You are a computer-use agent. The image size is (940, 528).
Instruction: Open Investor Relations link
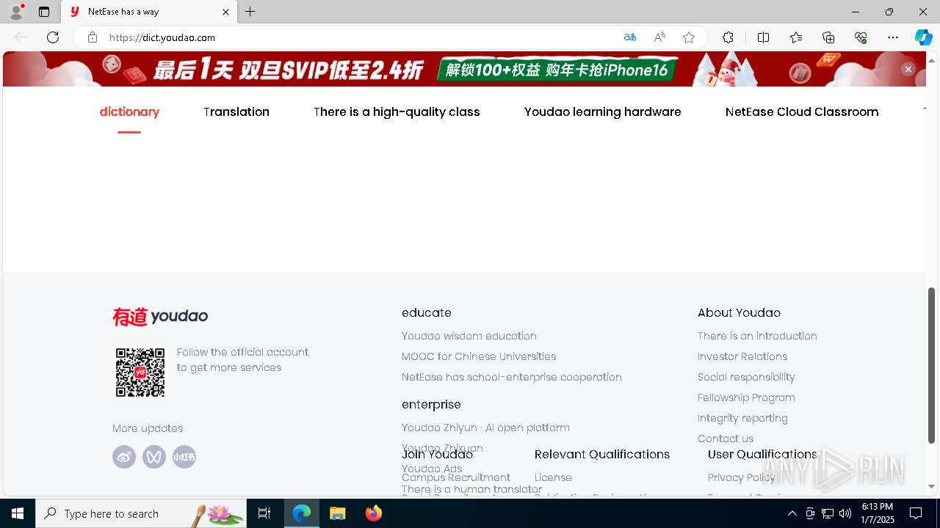[x=742, y=356]
